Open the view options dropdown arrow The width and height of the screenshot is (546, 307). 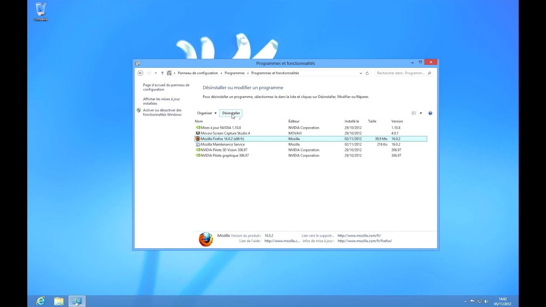(x=421, y=113)
